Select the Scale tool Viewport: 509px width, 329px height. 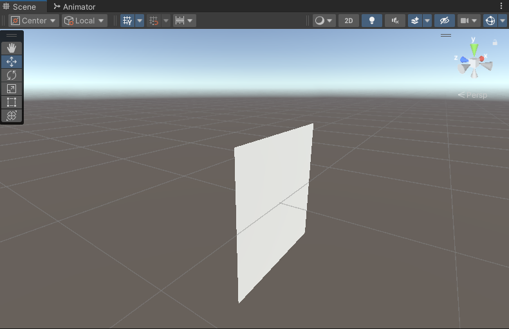coord(12,89)
